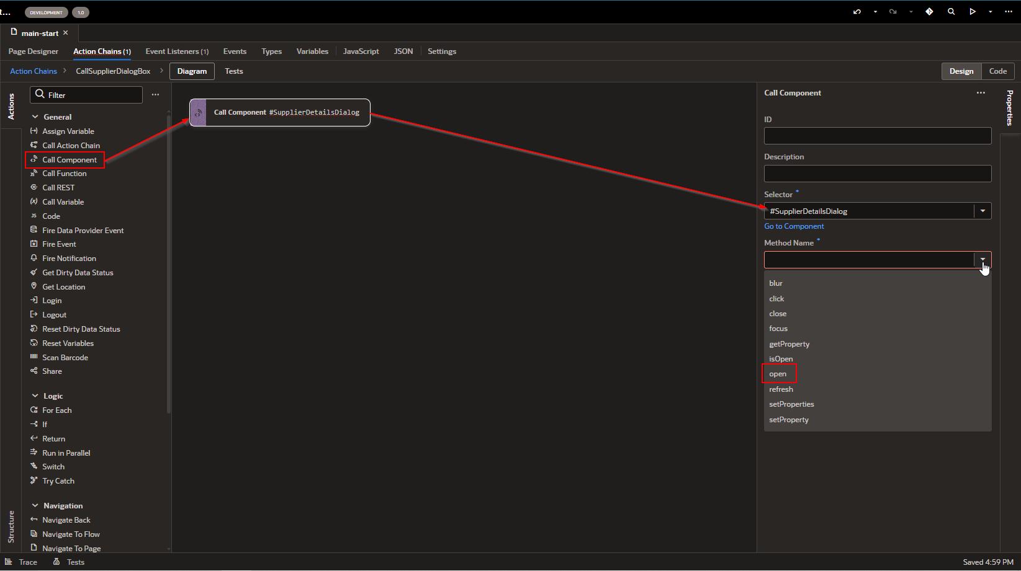Screen dimensions: 1021x571
Task: Select the Call Function action icon
Action: (x=34, y=173)
